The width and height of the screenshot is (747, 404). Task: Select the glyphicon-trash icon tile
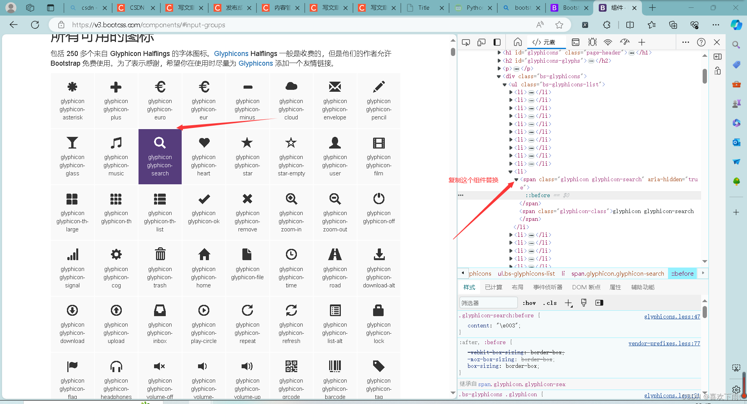[160, 269]
